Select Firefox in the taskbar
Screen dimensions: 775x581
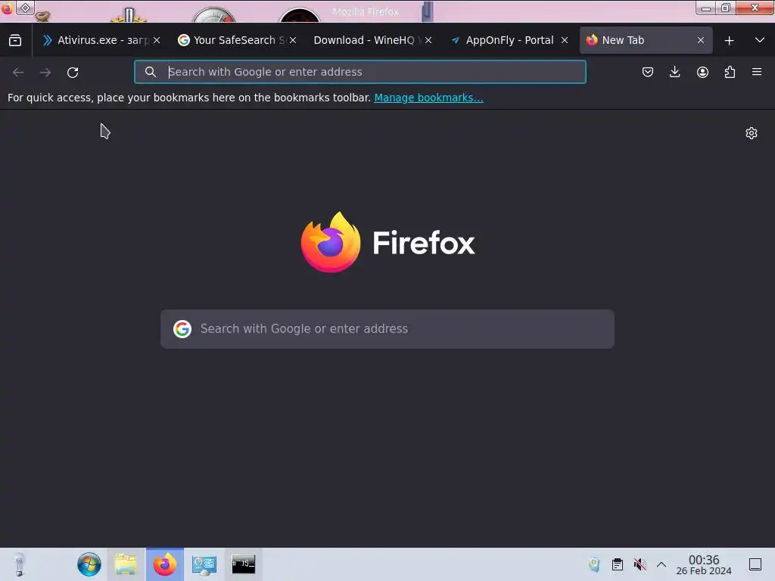click(164, 564)
